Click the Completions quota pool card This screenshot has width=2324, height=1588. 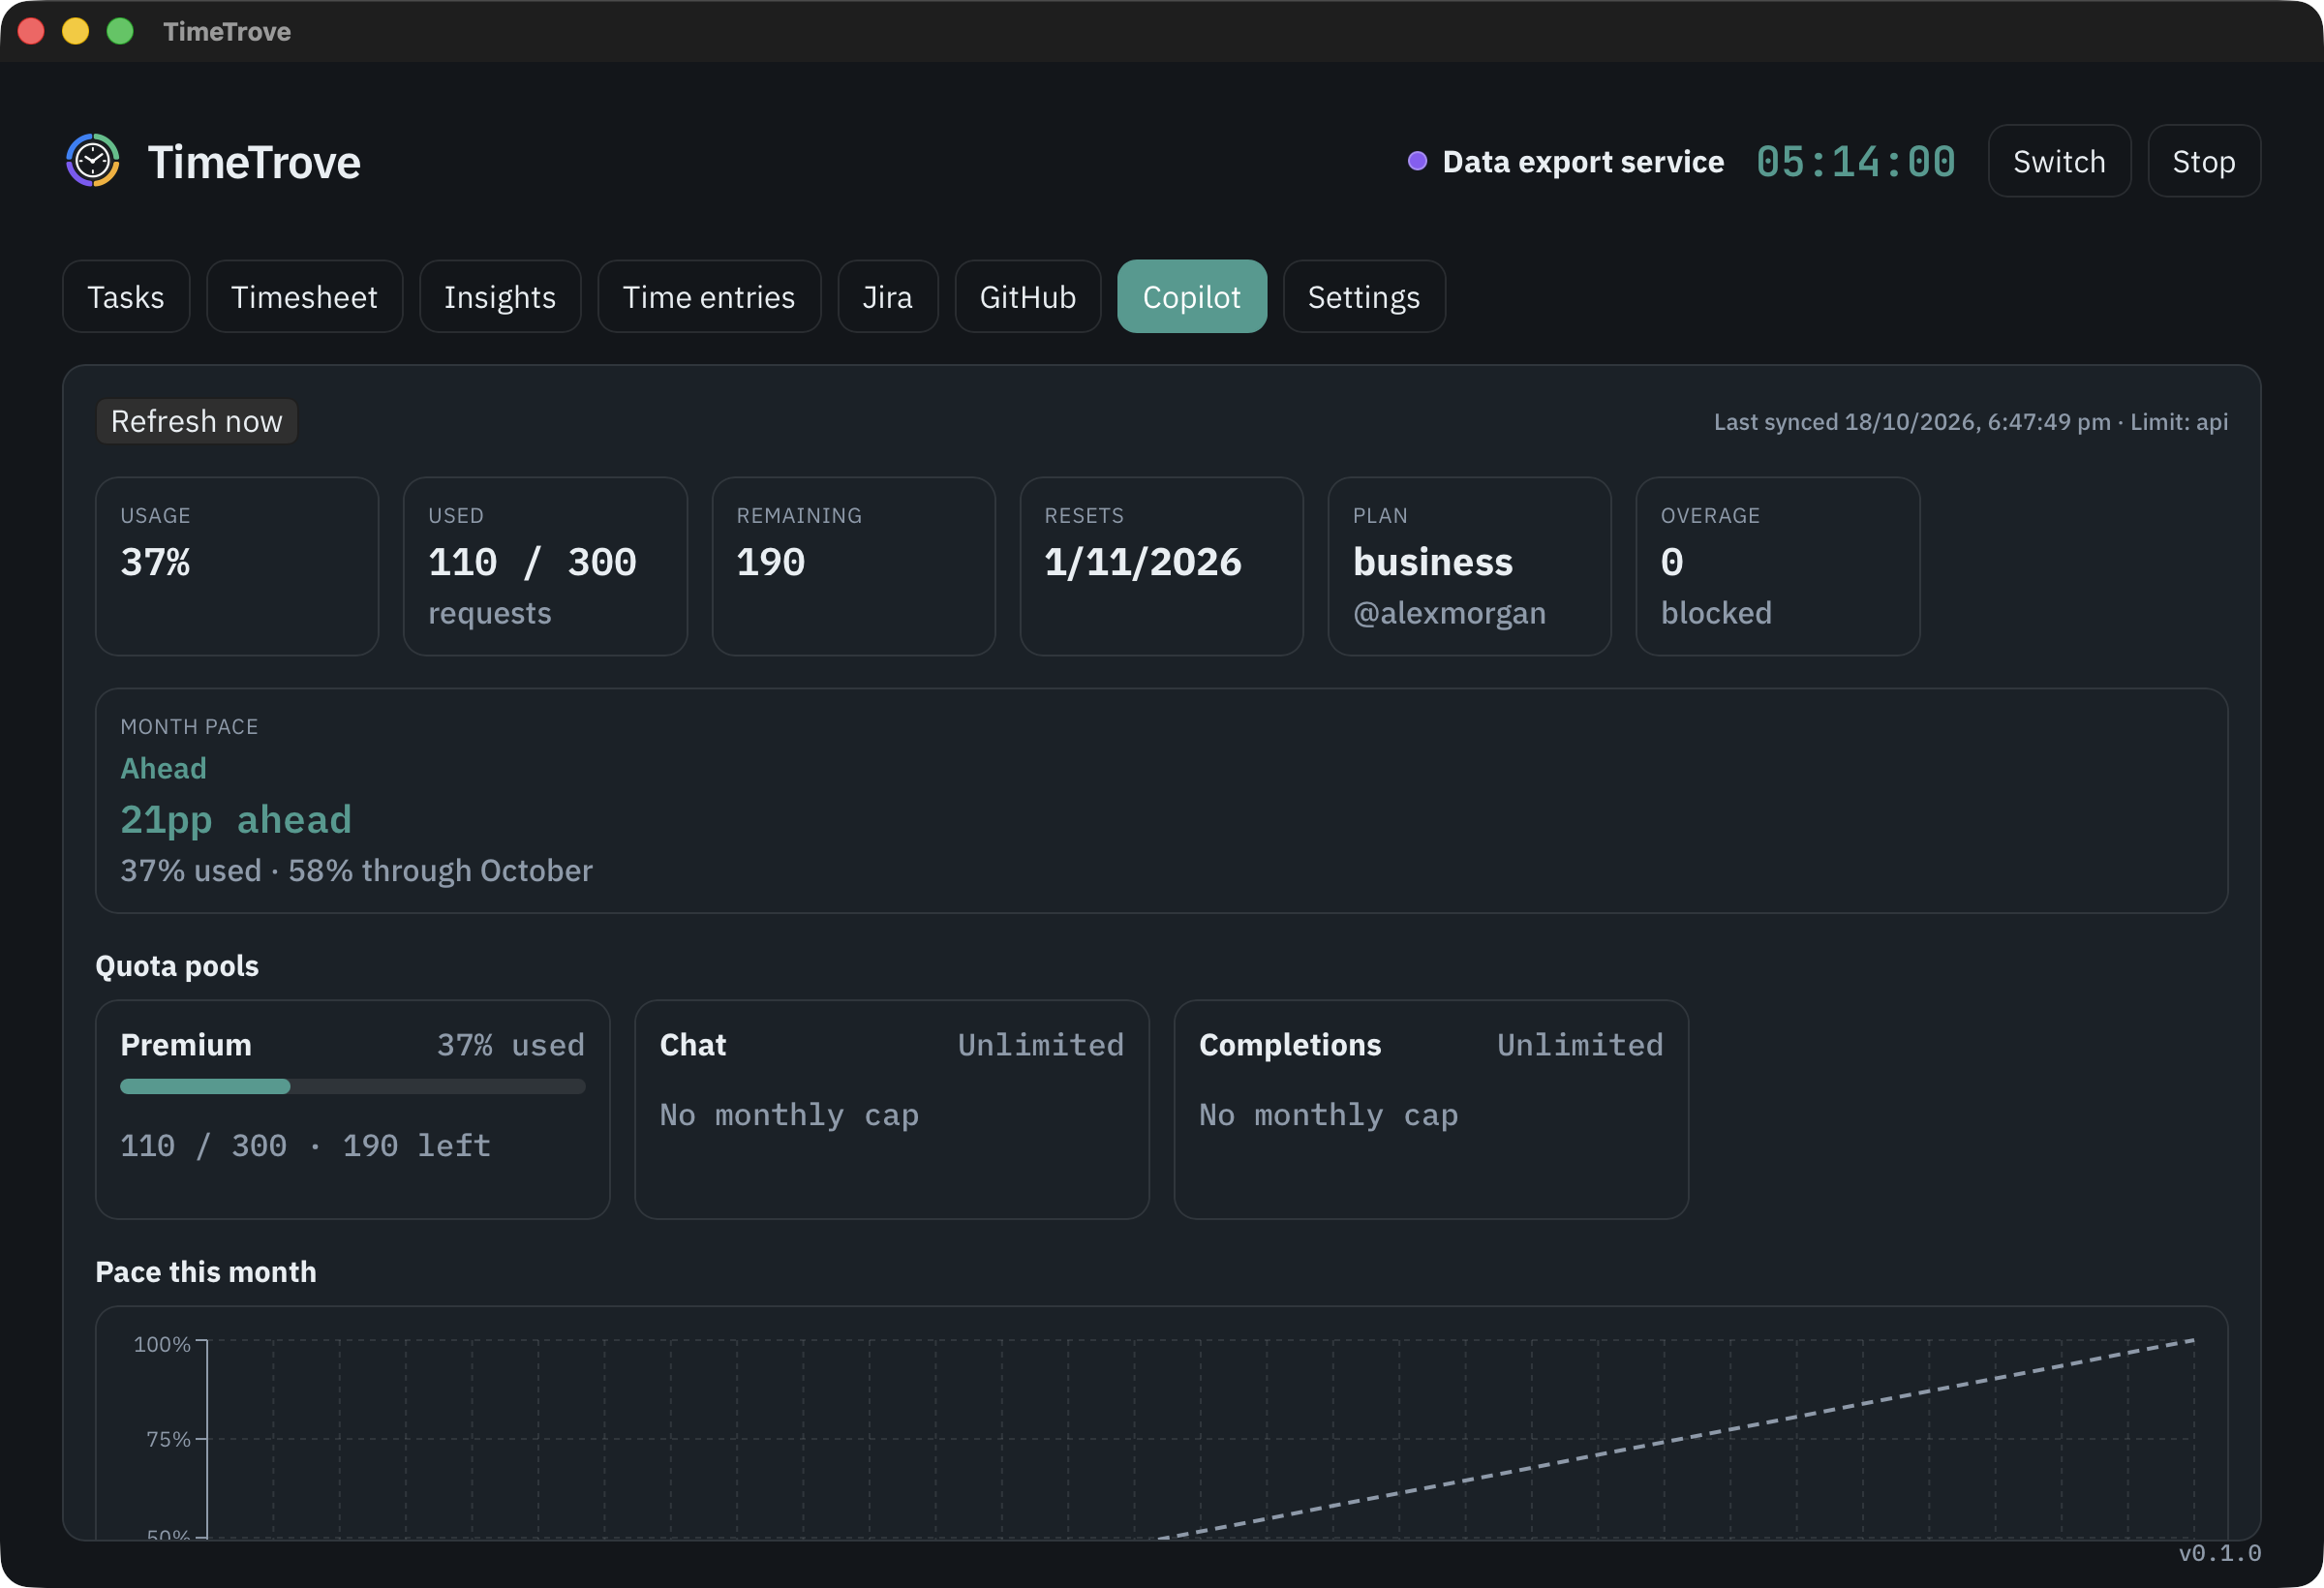pos(1431,1109)
